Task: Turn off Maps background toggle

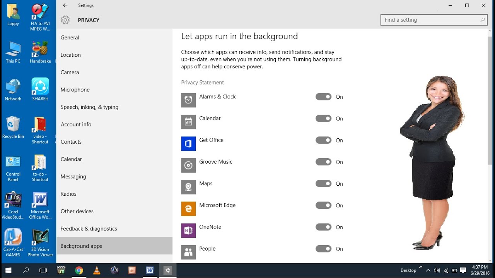Action: tap(323, 184)
